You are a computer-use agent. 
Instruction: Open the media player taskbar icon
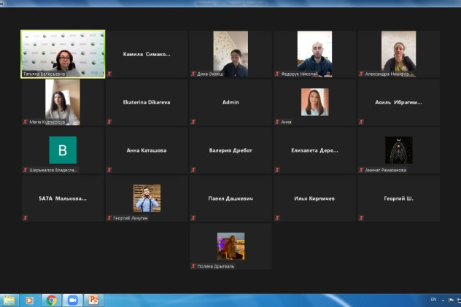30,300
